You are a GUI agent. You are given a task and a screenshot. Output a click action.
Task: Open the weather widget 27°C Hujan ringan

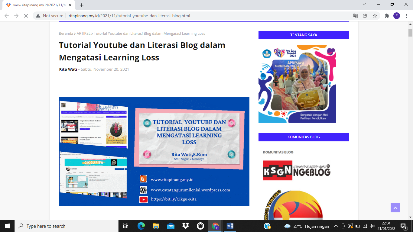[307, 226]
